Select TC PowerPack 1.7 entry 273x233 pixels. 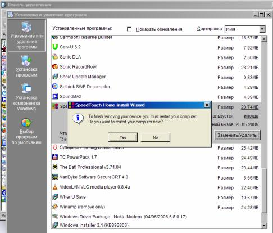click(x=156, y=157)
